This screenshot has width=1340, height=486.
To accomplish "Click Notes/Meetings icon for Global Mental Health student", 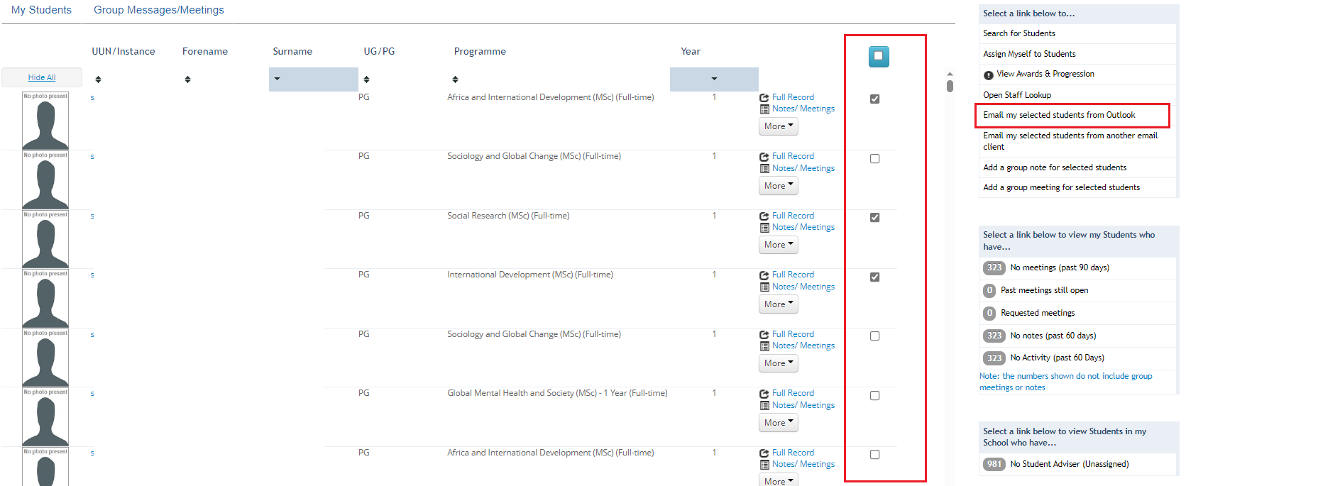I will [764, 406].
